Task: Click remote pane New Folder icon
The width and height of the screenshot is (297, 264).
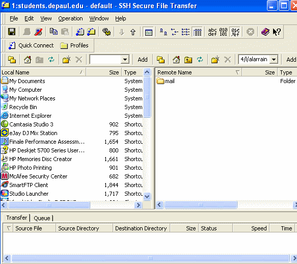Action: [215, 60]
